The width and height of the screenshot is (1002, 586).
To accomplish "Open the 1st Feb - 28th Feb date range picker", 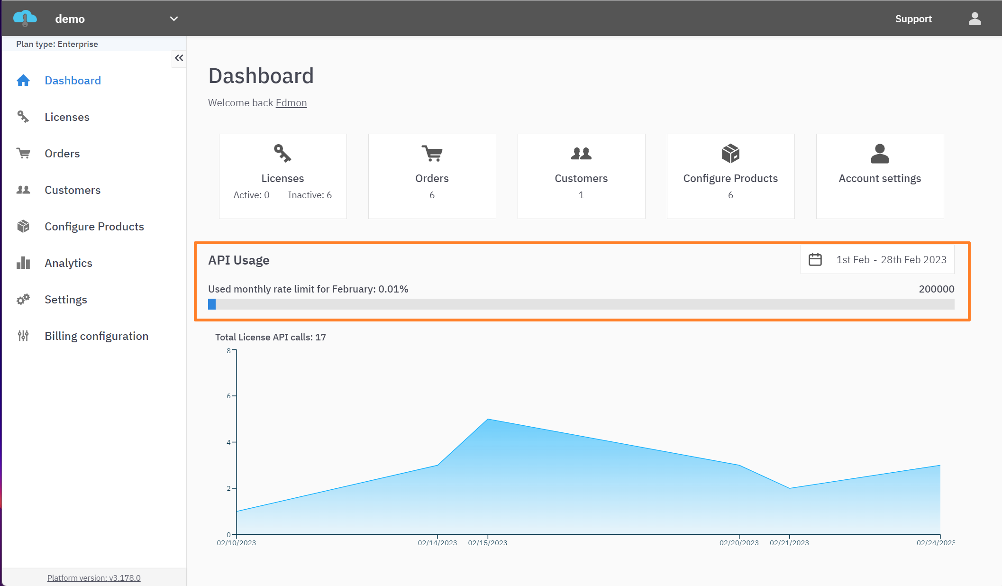I will click(x=891, y=259).
